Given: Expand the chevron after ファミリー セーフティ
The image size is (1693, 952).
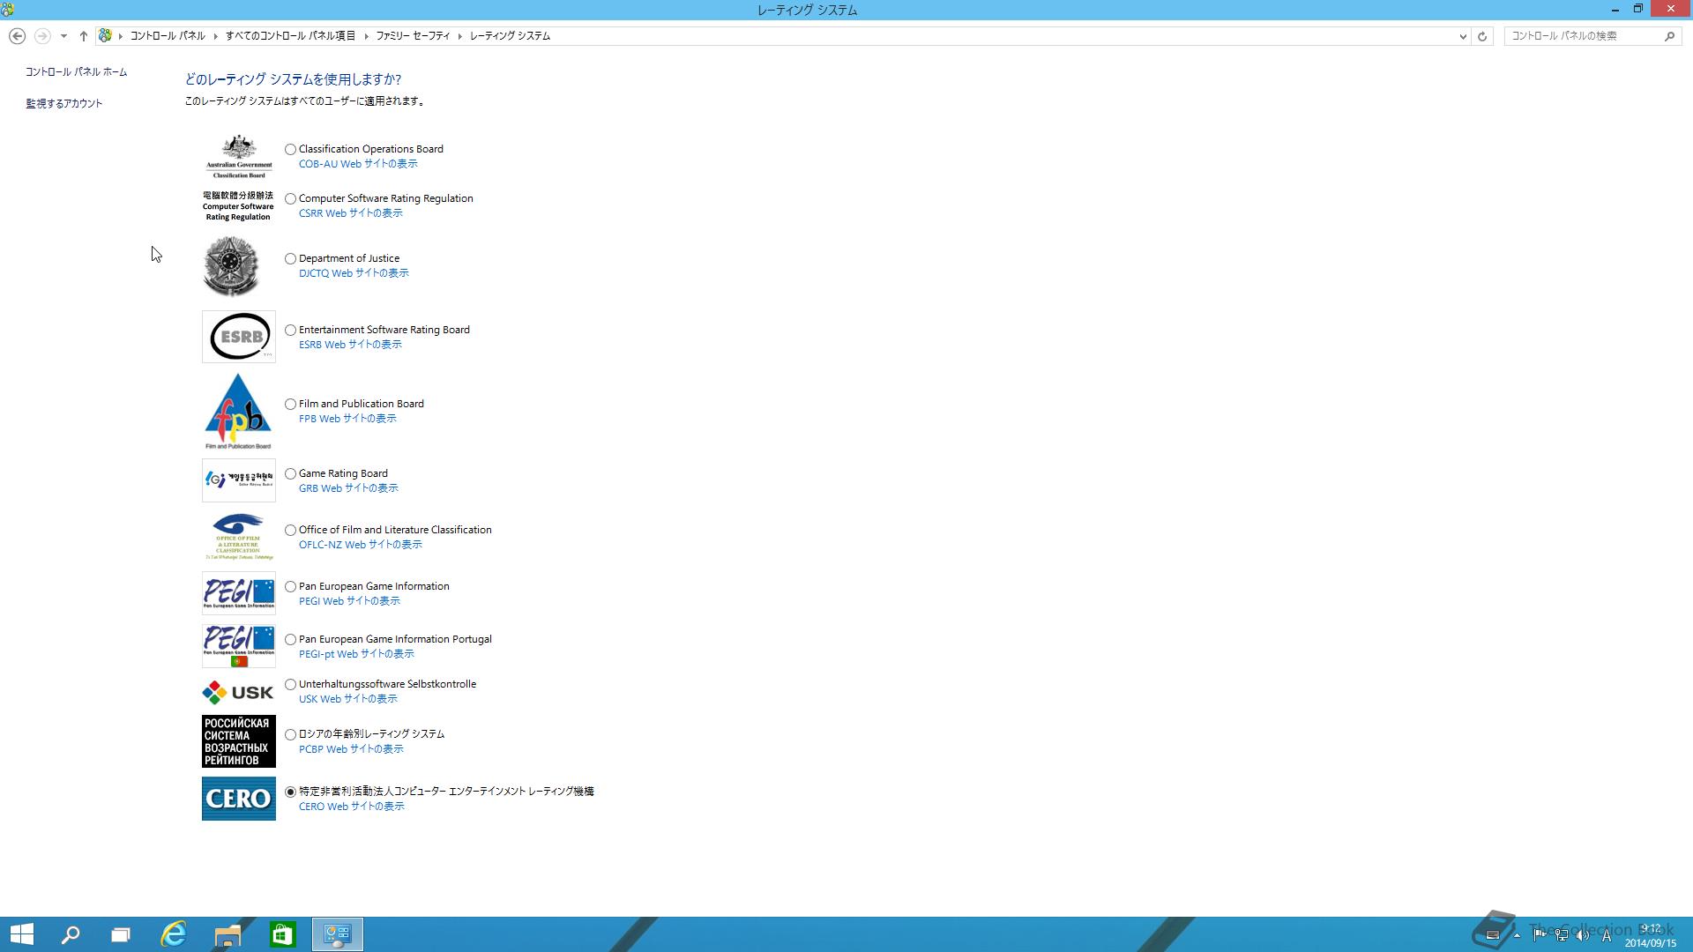Looking at the screenshot, I should coord(460,36).
